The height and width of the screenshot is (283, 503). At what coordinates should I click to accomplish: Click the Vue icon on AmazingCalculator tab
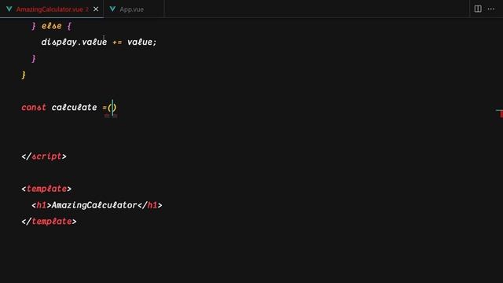9,9
